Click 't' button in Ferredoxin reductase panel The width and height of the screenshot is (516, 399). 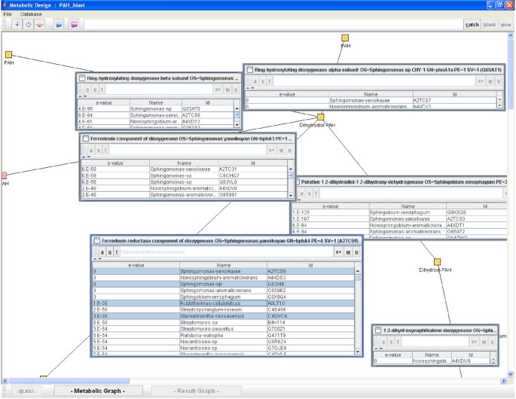click(x=117, y=252)
